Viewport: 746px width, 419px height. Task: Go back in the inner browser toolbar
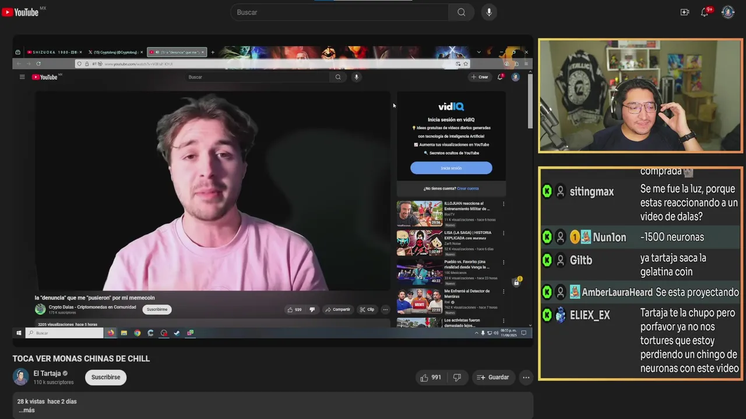19,63
